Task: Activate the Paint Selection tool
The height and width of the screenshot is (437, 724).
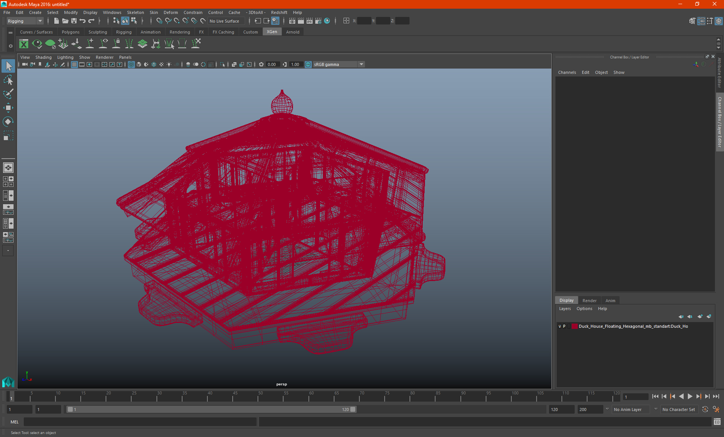Action: (x=8, y=93)
